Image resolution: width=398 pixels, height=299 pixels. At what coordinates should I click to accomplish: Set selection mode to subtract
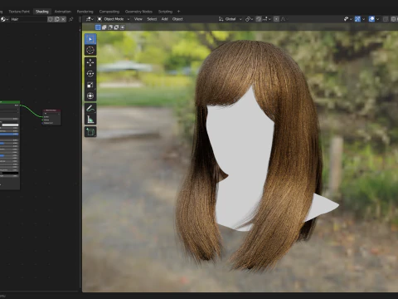(110, 27)
